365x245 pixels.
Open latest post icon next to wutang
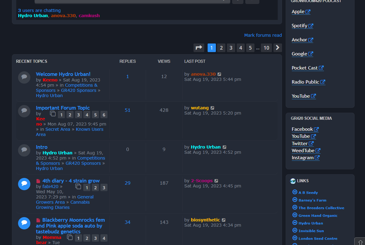tap(212, 108)
